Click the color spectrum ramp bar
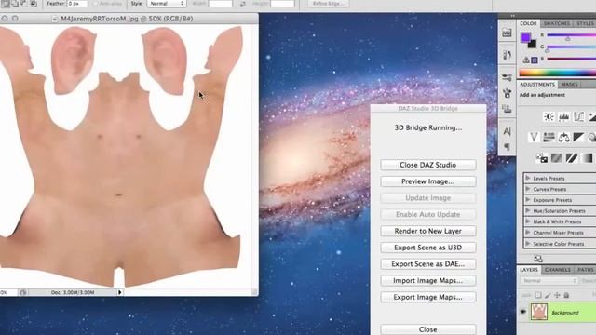The width and height of the screenshot is (596, 335). 557,73
